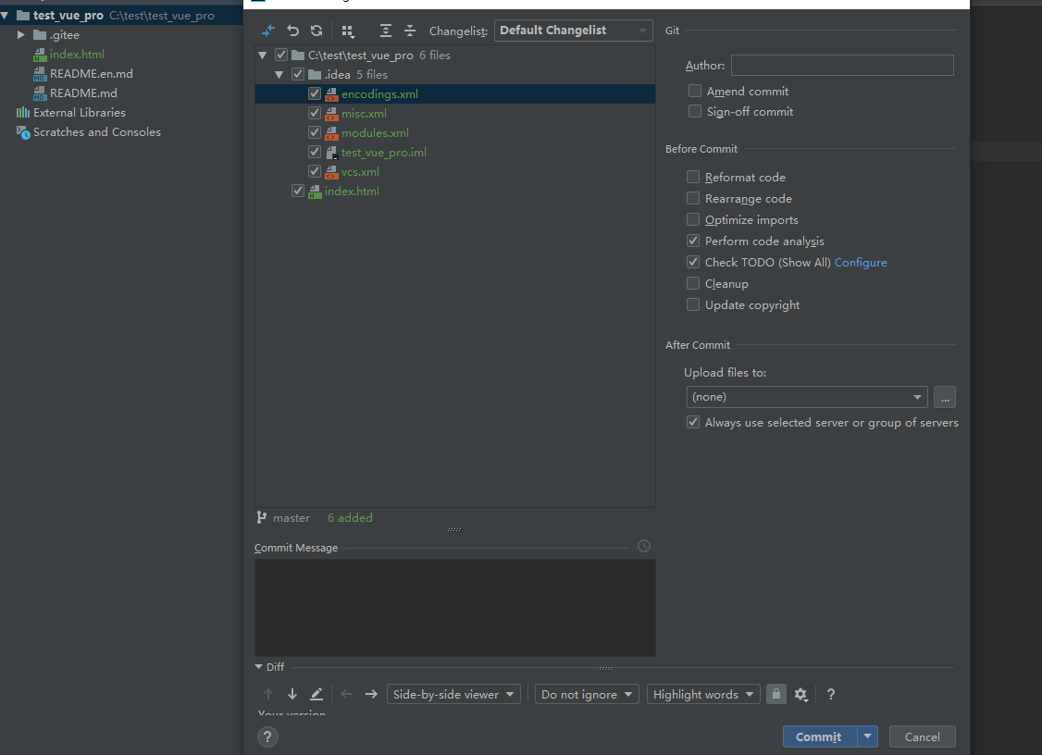This screenshot has width=1042, height=755.
Task: Open the Side-by-side viewer dropdown
Action: tap(453, 694)
